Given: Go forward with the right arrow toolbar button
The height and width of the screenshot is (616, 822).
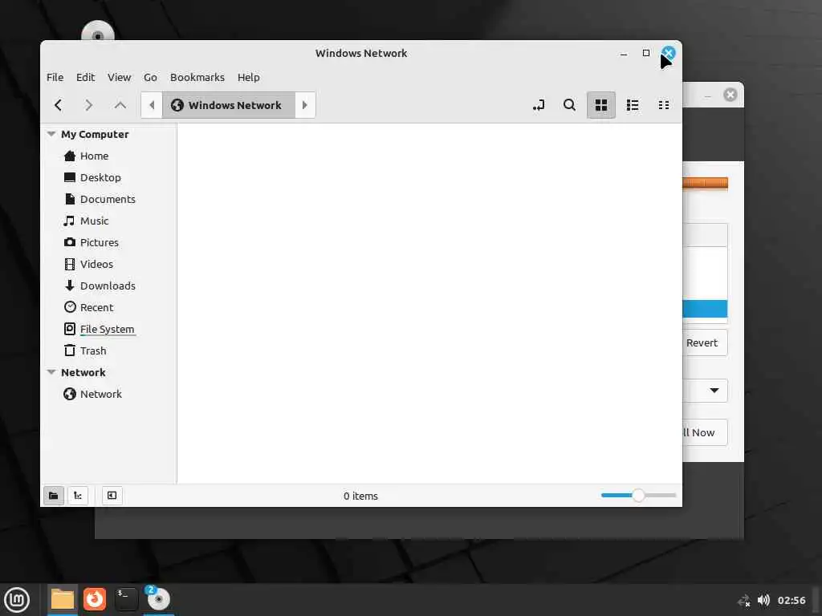Looking at the screenshot, I should (x=88, y=105).
